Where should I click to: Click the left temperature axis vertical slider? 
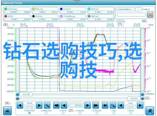(17, 60)
